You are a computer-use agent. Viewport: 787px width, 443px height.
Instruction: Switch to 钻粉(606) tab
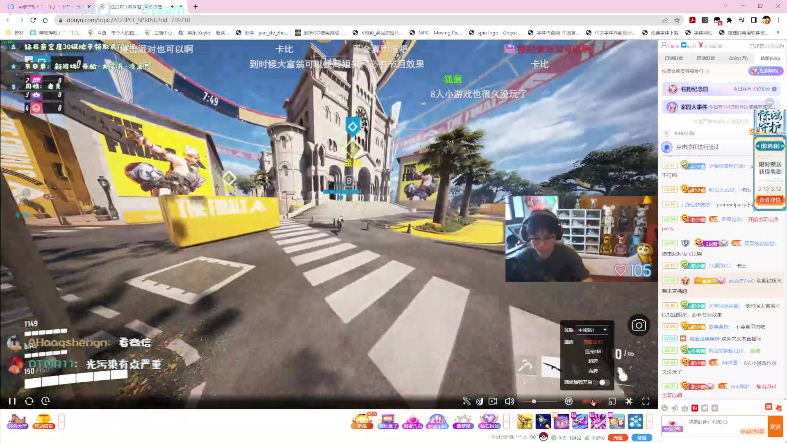pos(770,58)
